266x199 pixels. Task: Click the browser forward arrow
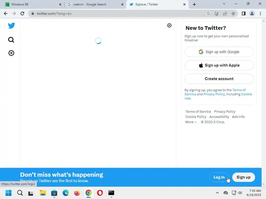point(14,13)
